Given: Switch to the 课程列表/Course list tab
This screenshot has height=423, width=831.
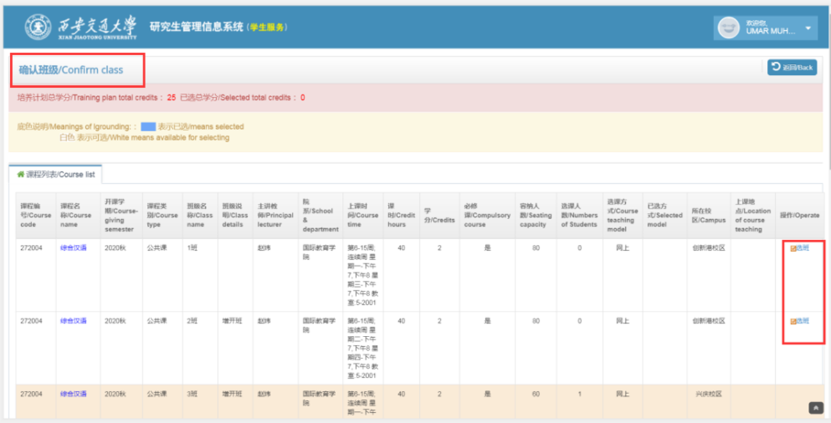Looking at the screenshot, I should (x=55, y=174).
